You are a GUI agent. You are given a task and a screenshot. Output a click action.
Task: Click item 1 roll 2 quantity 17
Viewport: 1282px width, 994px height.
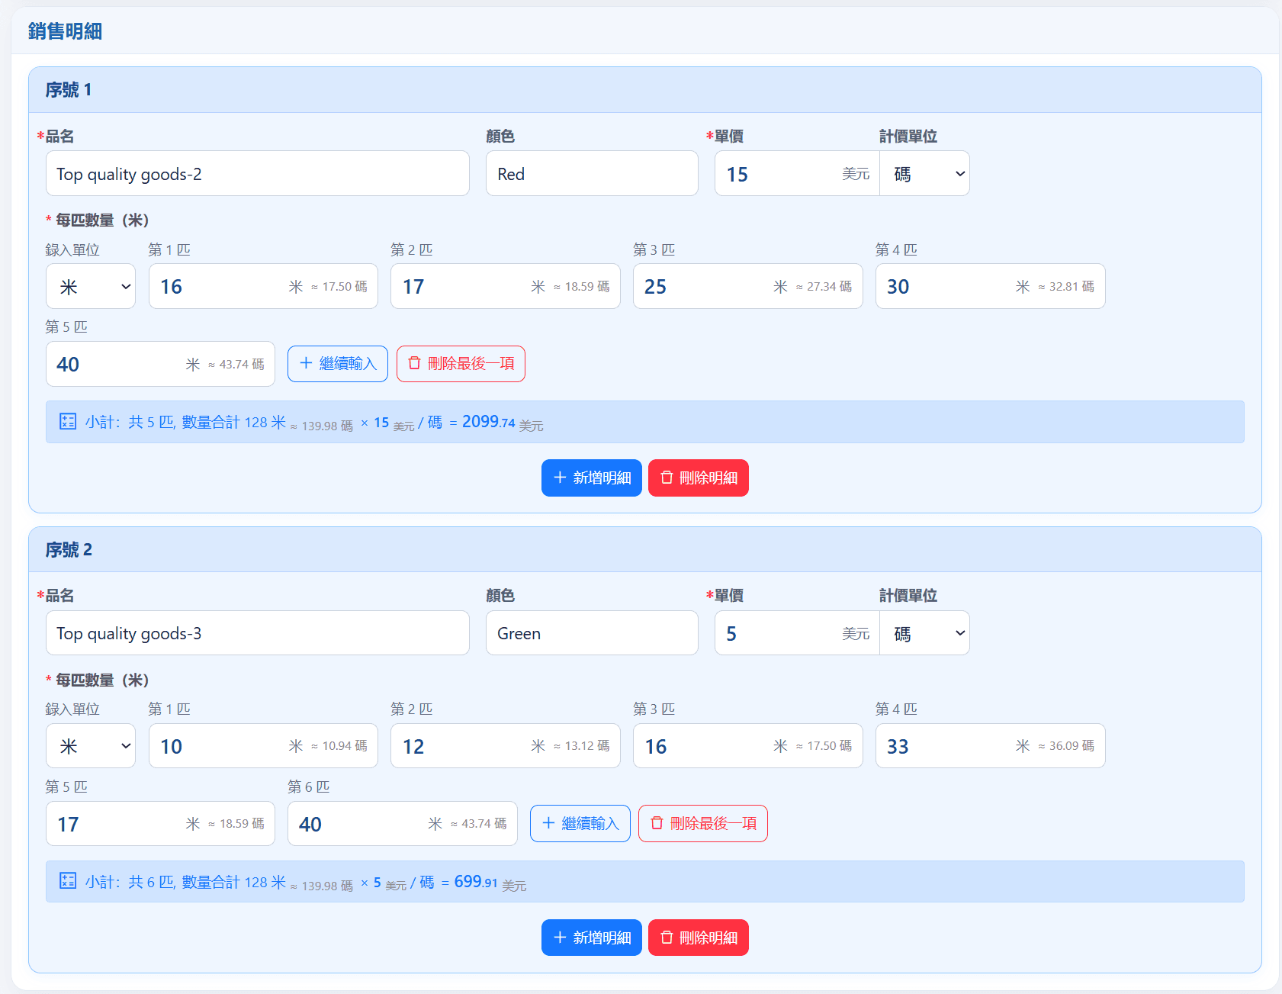pyautogui.click(x=506, y=286)
